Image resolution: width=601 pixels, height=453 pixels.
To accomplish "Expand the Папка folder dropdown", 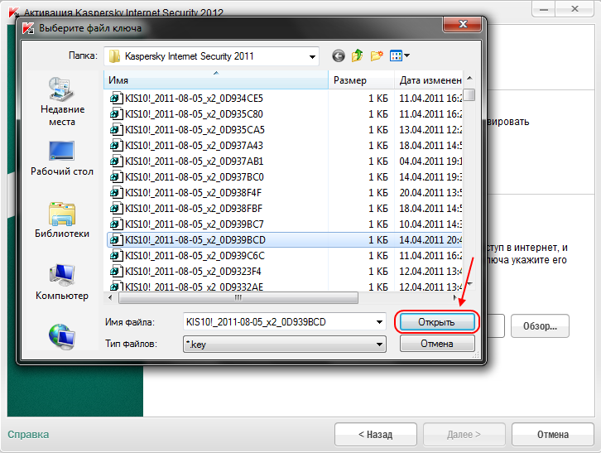I will point(312,56).
